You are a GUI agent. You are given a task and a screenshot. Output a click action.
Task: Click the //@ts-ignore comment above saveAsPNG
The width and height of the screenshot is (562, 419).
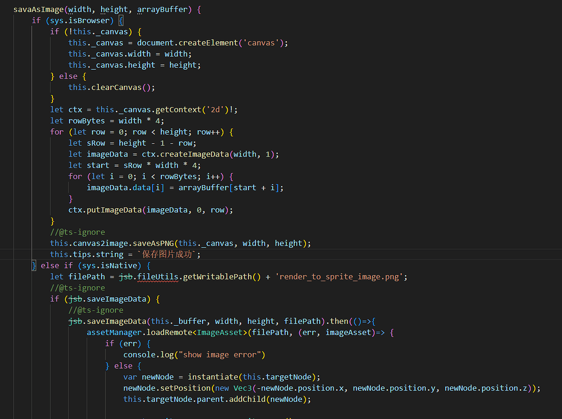point(78,232)
